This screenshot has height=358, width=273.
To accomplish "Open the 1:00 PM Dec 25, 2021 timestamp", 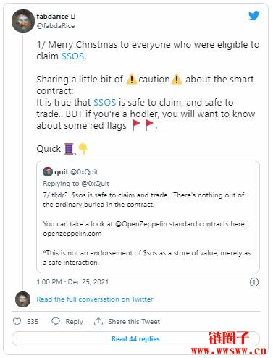I will [x=72, y=282].
